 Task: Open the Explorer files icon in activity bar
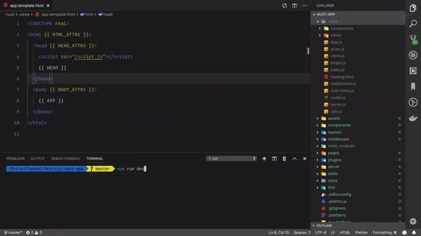click(413, 9)
